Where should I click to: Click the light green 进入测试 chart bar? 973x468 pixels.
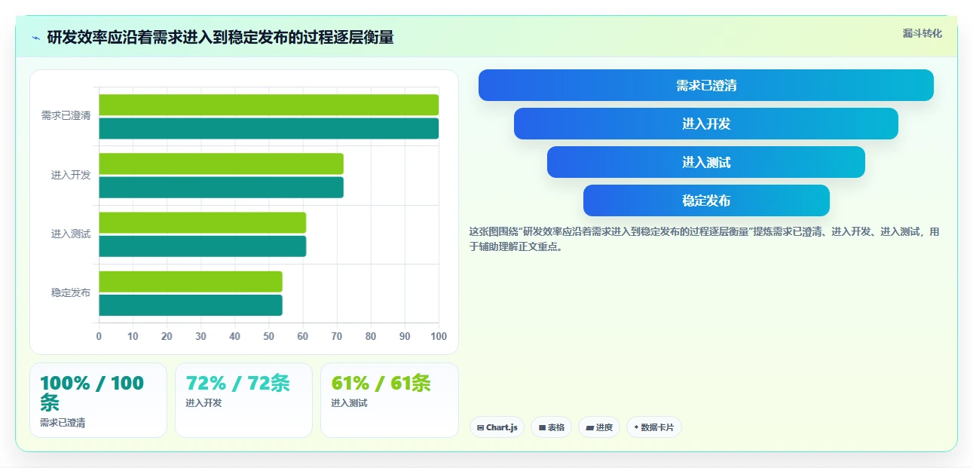(202, 222)
